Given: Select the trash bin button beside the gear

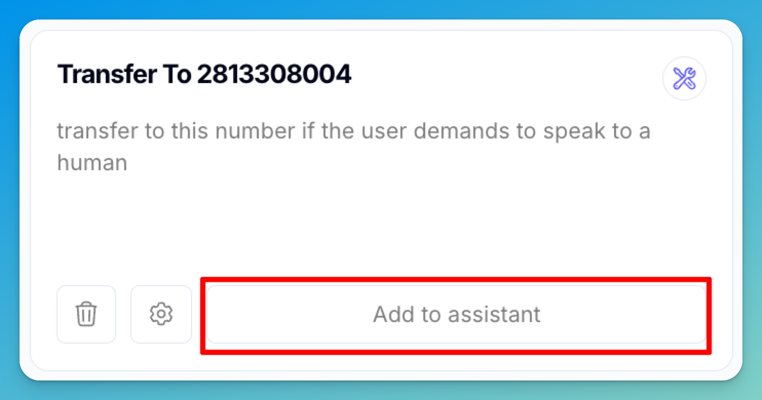Looking at the screenshot, I should coord(86,315).
